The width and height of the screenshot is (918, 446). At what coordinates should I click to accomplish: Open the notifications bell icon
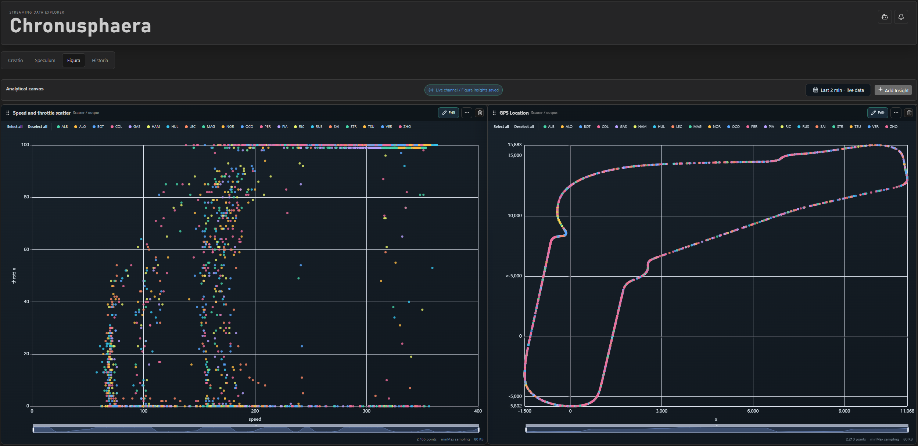pos(901,17)
